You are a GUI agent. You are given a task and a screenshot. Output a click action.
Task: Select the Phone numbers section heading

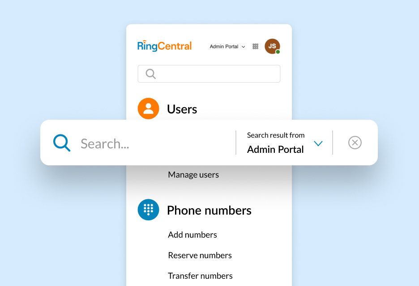pyautogui.click(x=209, y=210)
